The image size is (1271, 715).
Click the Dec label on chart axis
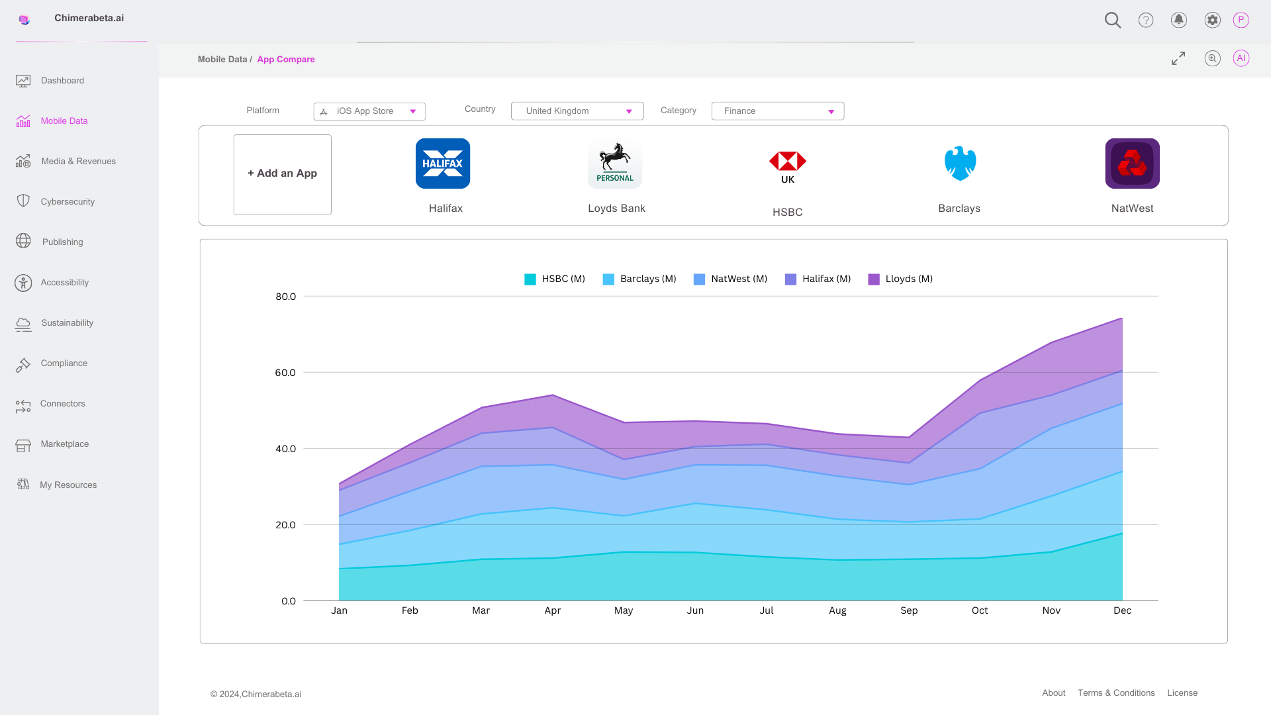coord(1122,610)
